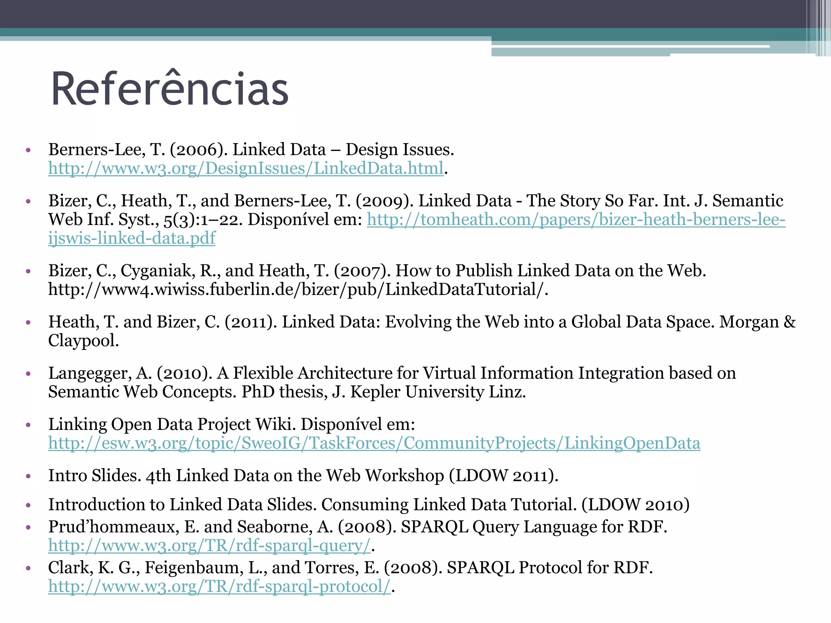The width and height of the screenshot is (831, 623).
Task: Open the esw.w3.org LinkingOpenData wiki link
Action: pyautogui.click(x=374, y=443)
